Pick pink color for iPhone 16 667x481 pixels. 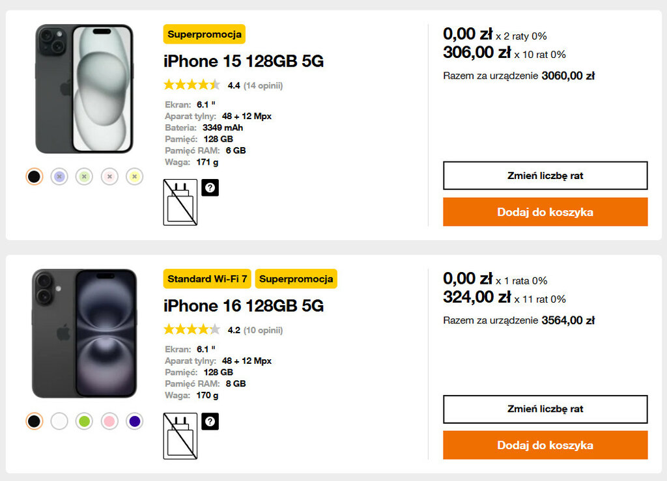[109, 421]
